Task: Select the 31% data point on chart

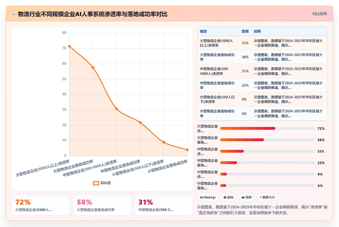Action: (x=117, y=109)
